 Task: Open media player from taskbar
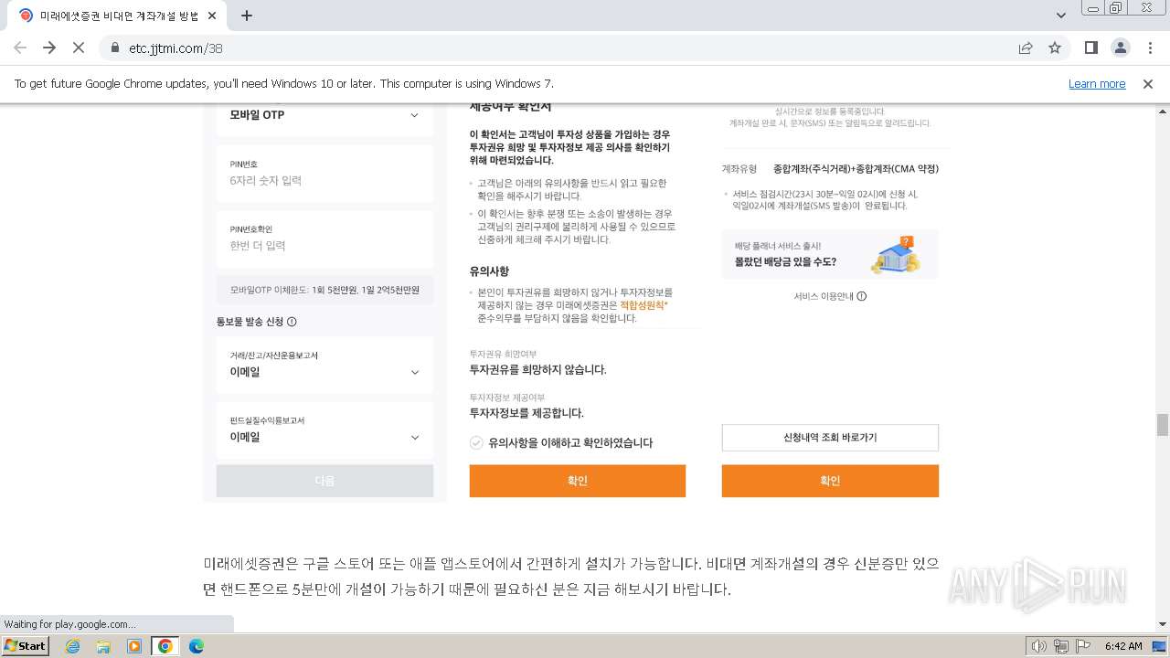(x=134, y=646)
